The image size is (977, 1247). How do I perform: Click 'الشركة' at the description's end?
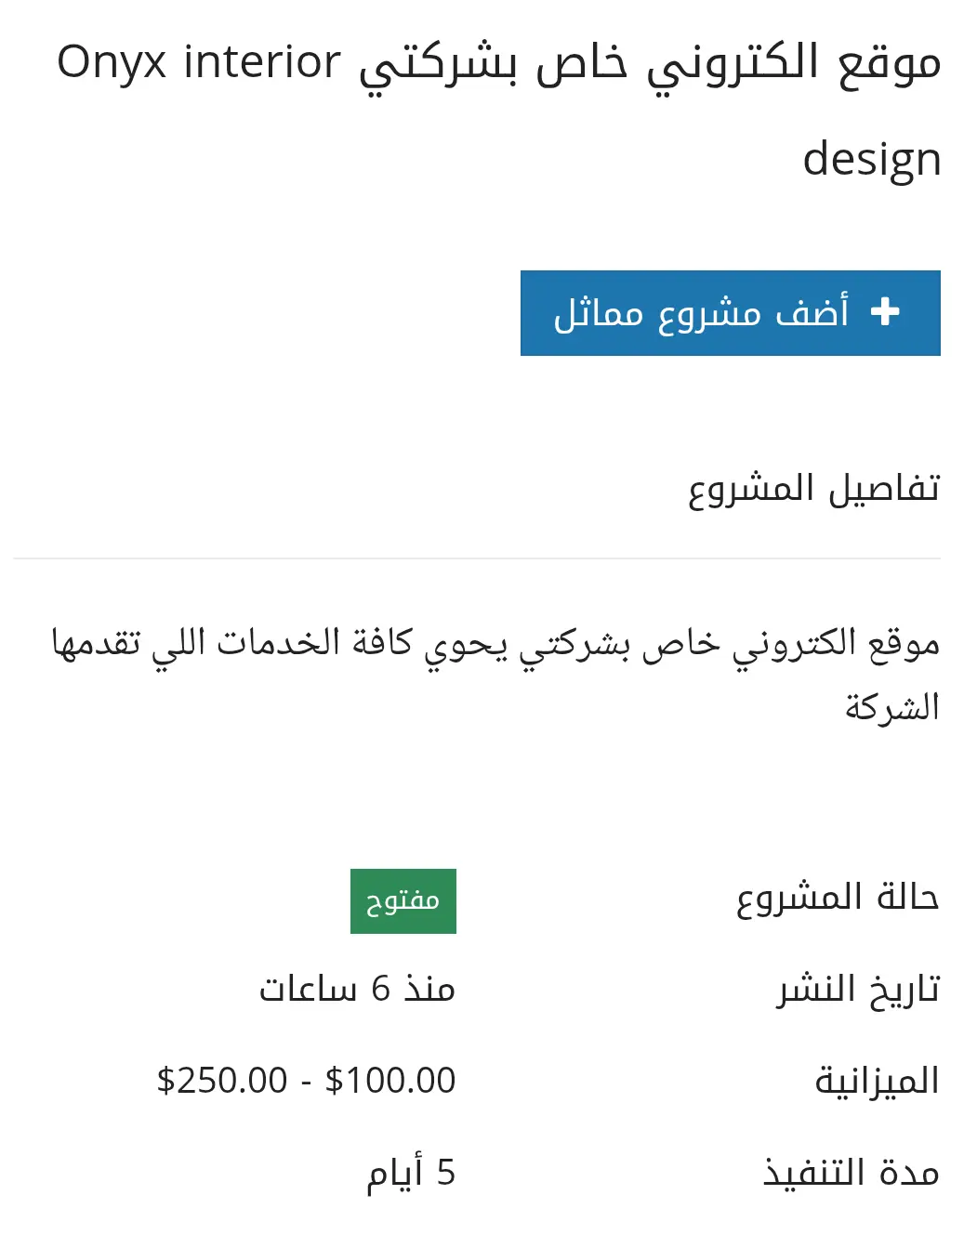point(891,708)
